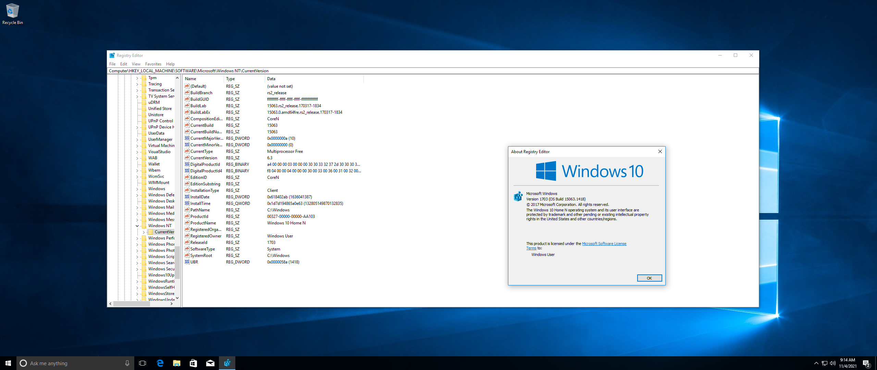Screen dimensions: 877x370
Task: Click the Wallet folder icon in tree
Action: click(144, 164)
